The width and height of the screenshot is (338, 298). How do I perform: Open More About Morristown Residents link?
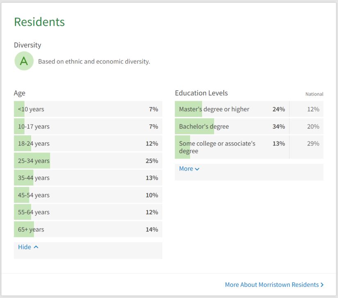pyautogui.click(x=272, y=284)
